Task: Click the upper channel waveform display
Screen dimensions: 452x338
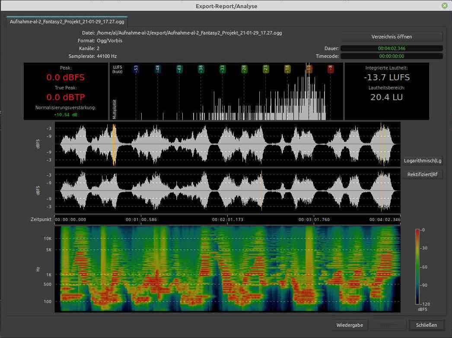Action: (x=227, y=144)
